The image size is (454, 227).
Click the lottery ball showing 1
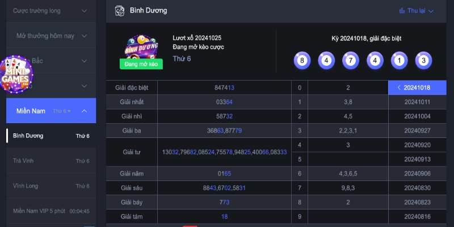[398, 60]
